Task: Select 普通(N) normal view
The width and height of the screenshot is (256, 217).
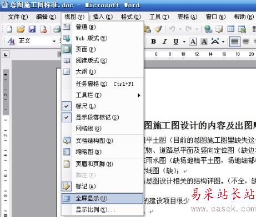Action: click(x=102, y=27)
